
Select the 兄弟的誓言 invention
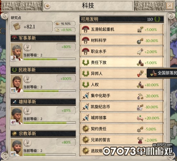tap(121, 140)
